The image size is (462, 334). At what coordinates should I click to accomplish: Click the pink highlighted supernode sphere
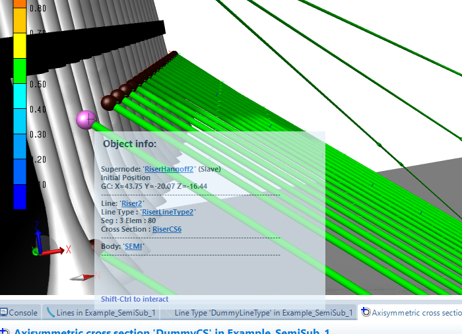(86, 120)
